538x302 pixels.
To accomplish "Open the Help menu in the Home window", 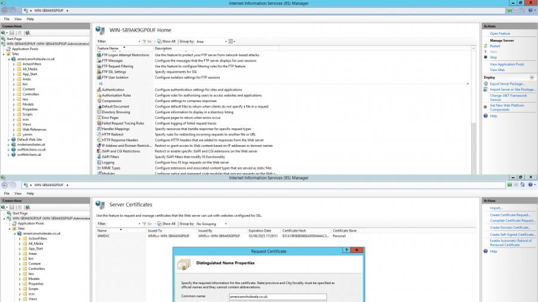I will coord(30,19).
